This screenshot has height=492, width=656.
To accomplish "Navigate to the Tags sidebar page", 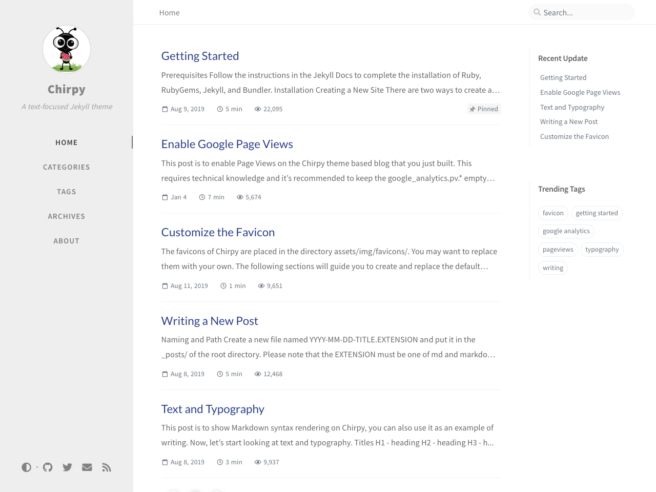I will pos(67,192).
